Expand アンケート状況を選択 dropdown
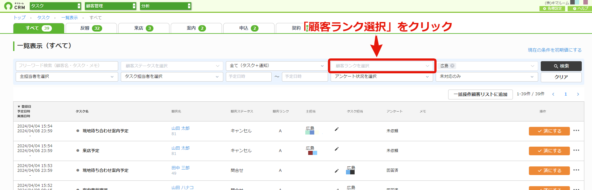 (x=382, y=77)
